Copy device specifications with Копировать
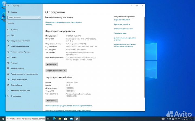Image resolution: width=195 pixels, height=121 pixels. click(x=51, y=65)
